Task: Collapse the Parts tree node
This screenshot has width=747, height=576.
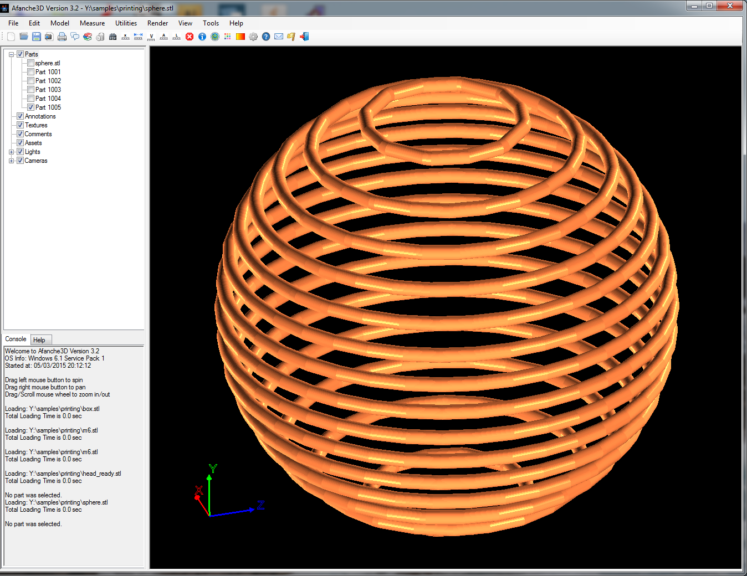Action: click(x=12, y=54)
